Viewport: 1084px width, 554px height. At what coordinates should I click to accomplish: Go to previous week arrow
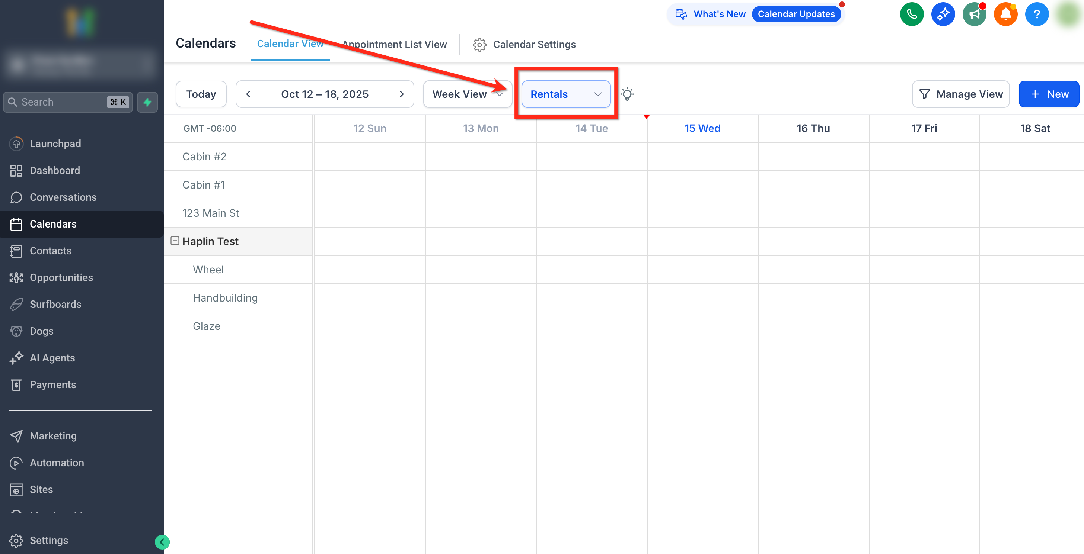248,94
